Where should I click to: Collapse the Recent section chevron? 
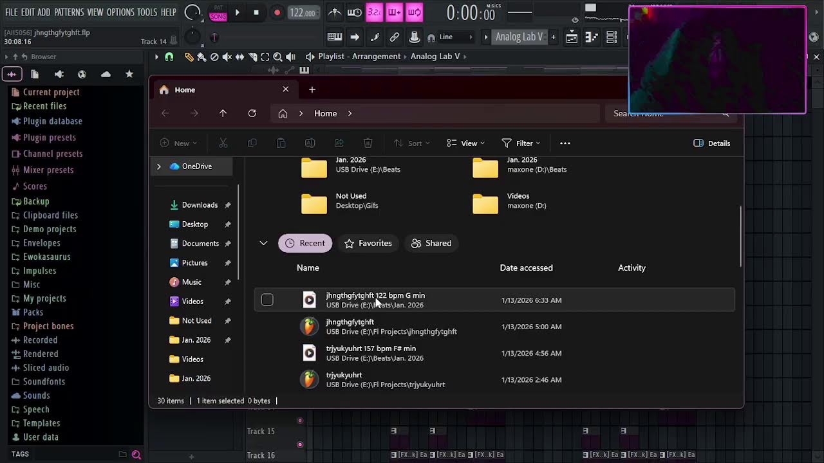coord(263,243)
